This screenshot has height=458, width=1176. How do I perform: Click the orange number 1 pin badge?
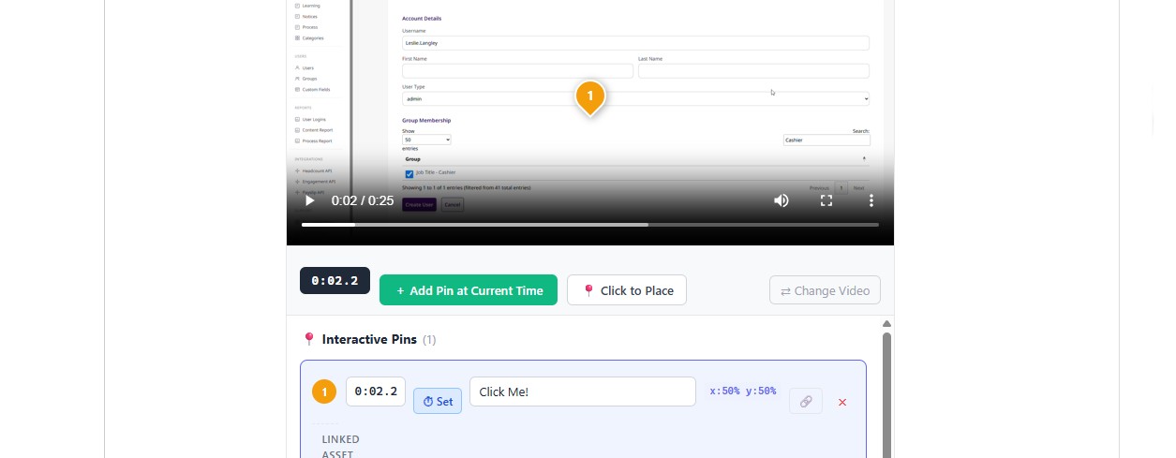pos(324,392)
